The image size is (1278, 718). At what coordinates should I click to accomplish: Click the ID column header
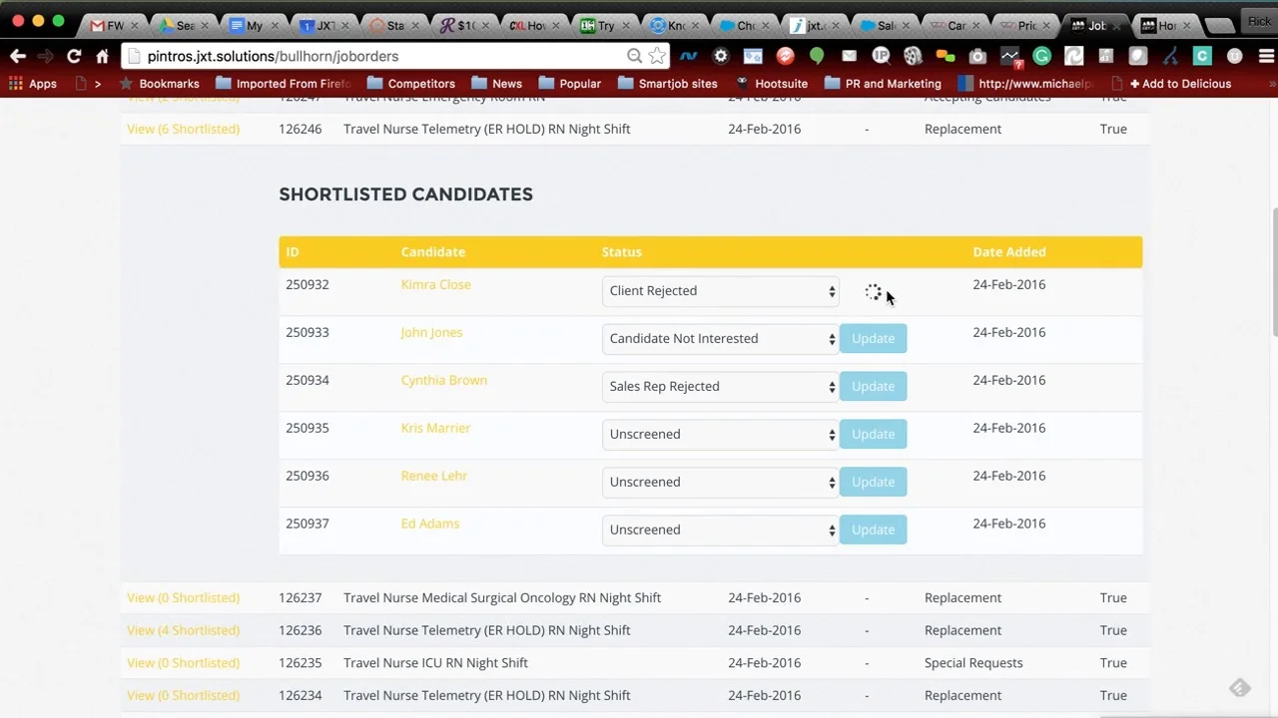click(293, 252)
